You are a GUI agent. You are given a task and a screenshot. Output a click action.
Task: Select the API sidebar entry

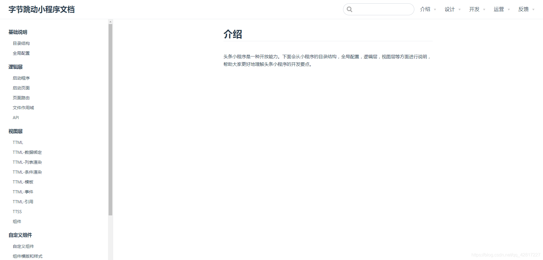[x=16, y=117]
